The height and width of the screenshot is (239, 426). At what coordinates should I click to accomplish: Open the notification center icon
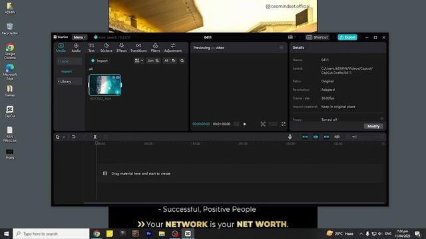[417, 234]
